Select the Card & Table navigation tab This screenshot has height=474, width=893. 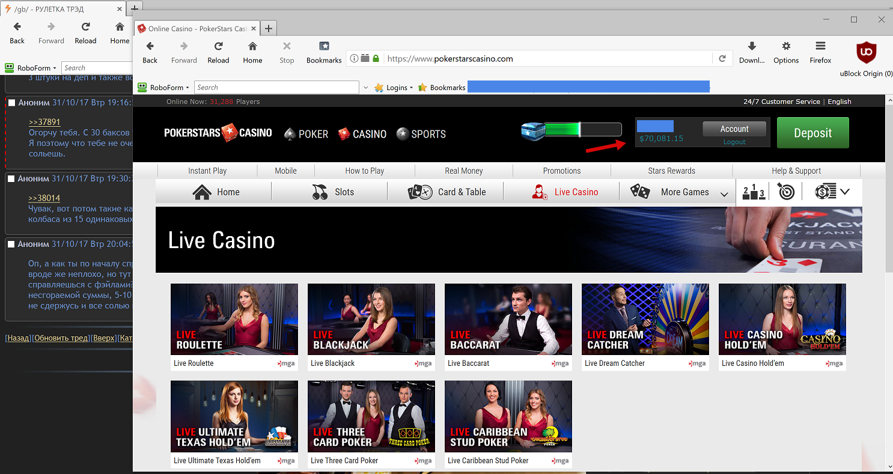(446, 192)
